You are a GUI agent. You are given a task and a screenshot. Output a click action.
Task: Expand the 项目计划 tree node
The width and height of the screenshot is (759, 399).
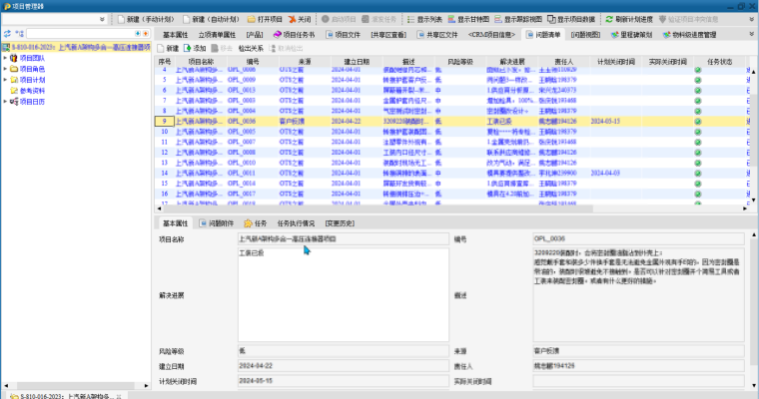tap(5, 80)
